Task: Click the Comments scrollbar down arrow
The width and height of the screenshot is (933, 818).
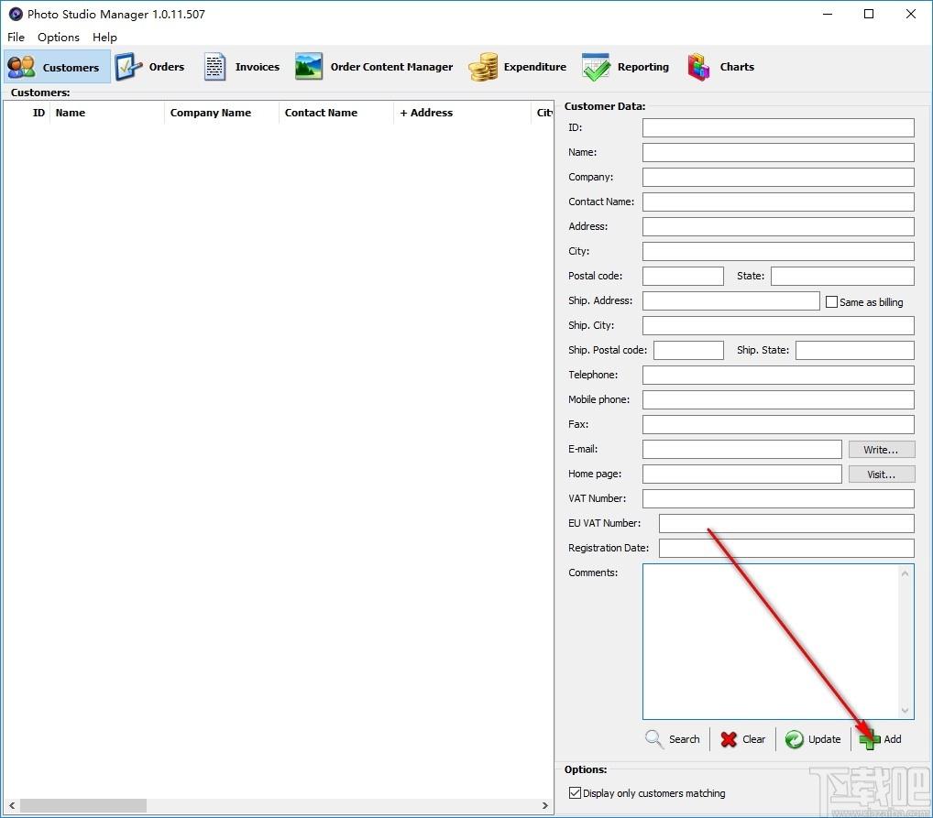Action: click(905, 710)
